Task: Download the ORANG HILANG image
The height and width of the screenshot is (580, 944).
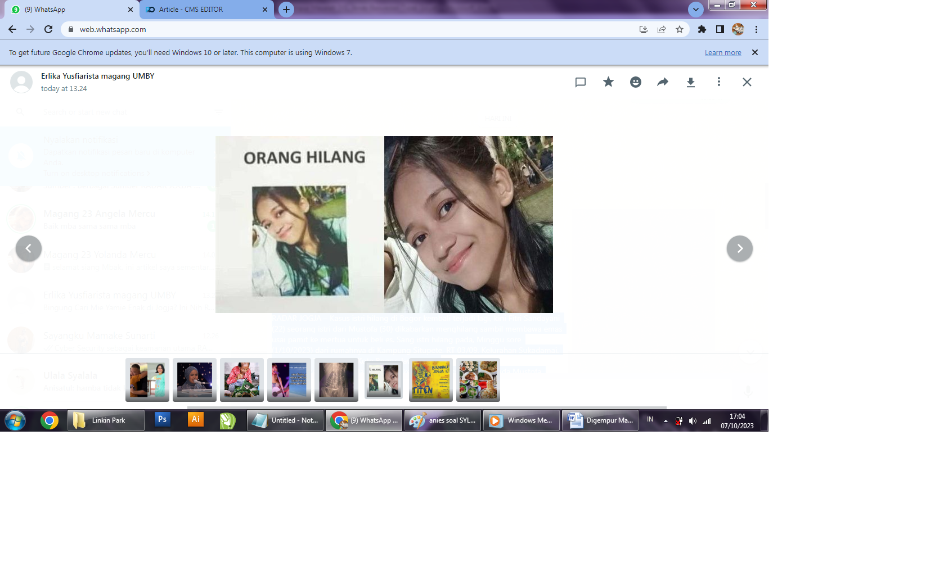Action: coord(691,82)
